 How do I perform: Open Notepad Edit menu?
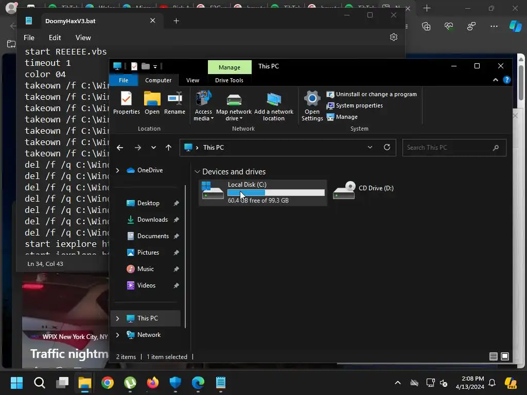click(55, 38)
